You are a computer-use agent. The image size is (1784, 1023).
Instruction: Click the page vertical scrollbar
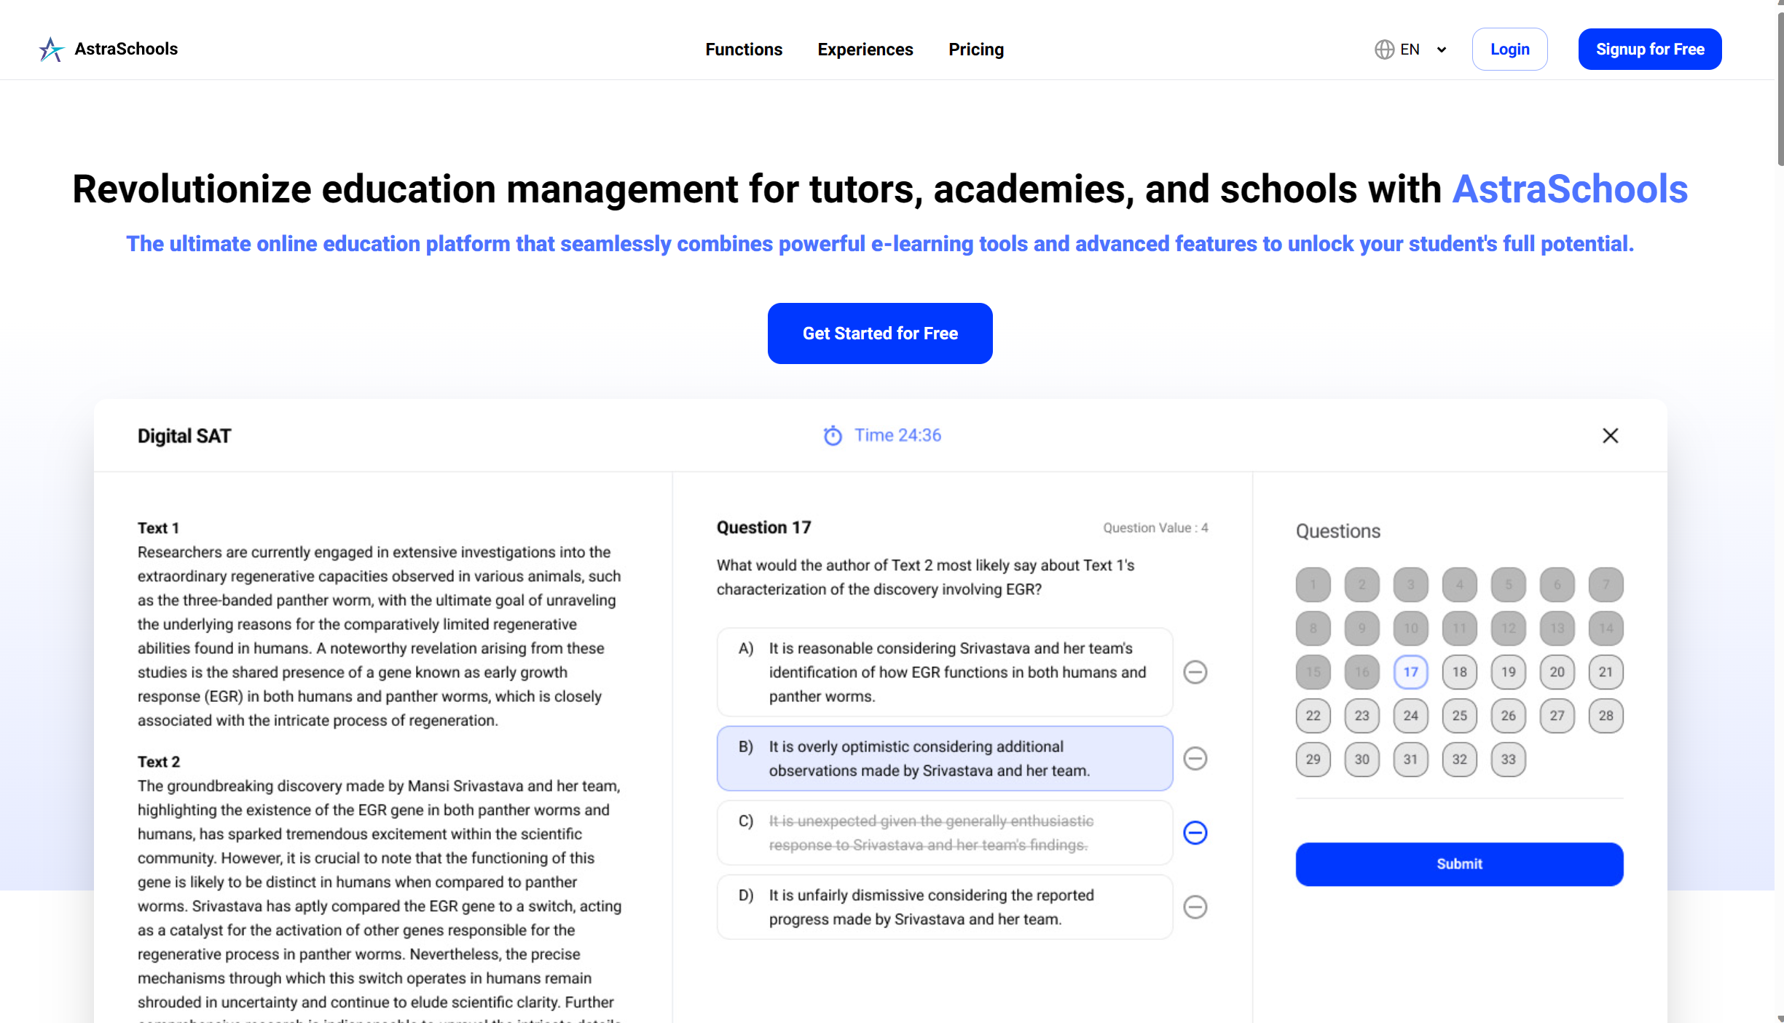click(1779, 87)
